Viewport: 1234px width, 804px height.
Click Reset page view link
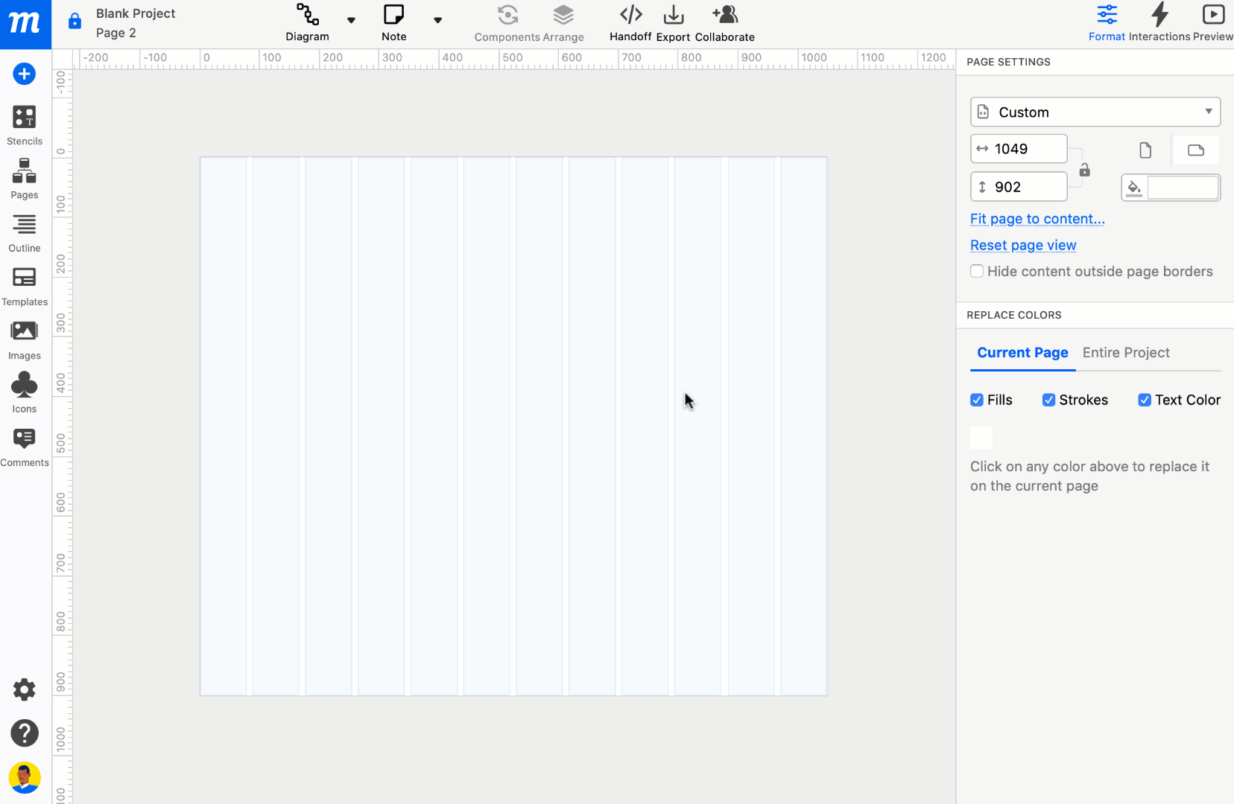point(1023,245)
